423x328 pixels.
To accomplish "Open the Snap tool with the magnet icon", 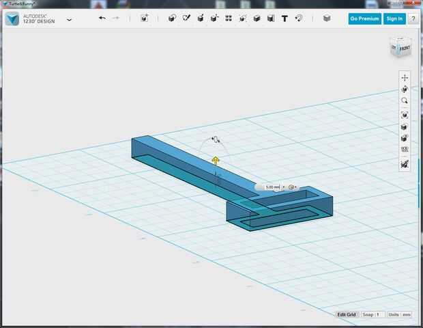I will point(299,18).
